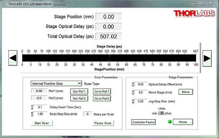Screen dimensions: 219x138
Task: Click the Ref 2 value field
Action: pyautogui.click(x=39, y=98)
